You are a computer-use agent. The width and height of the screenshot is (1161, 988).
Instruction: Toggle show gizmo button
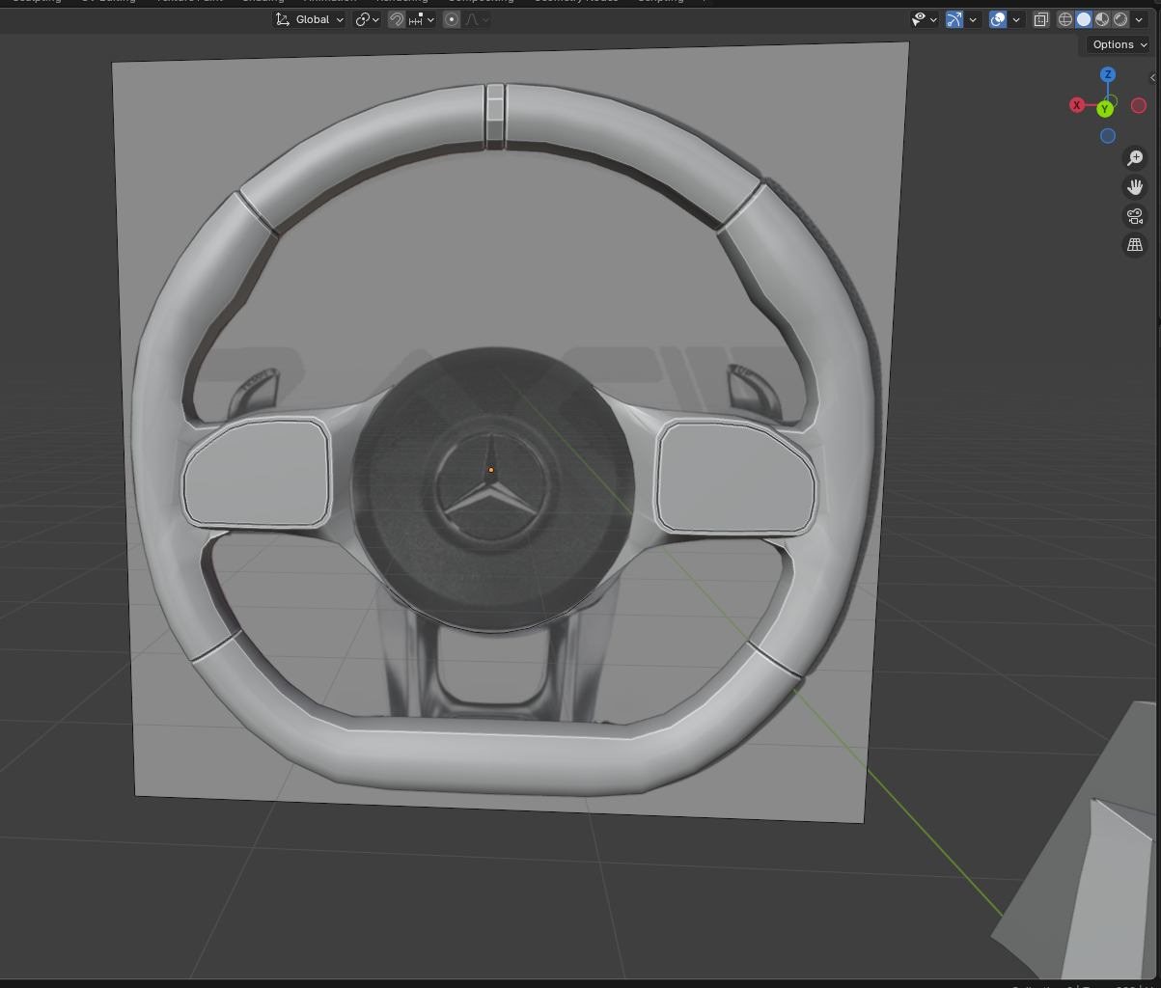pos(954,19)
